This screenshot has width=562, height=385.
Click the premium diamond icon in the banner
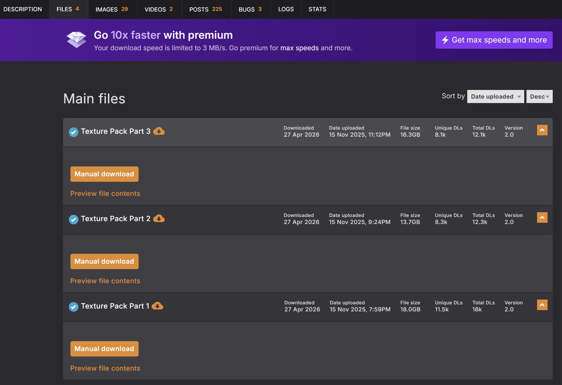tap(76, 40)
